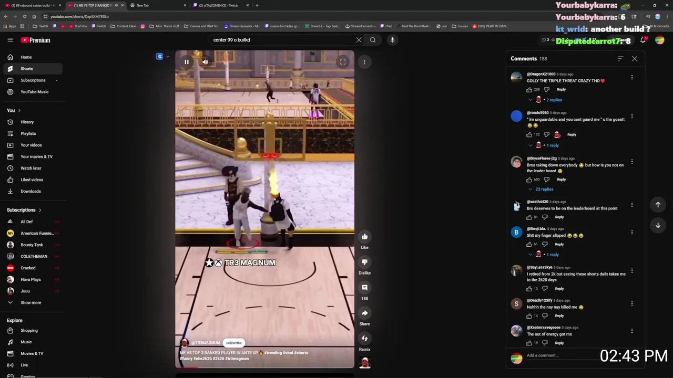The image size is (673, 378).
Task: Go to Home in sidebar
Action: 32,57
